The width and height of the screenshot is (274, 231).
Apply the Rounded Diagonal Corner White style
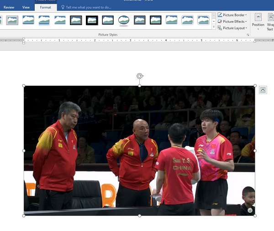point(187,20)
